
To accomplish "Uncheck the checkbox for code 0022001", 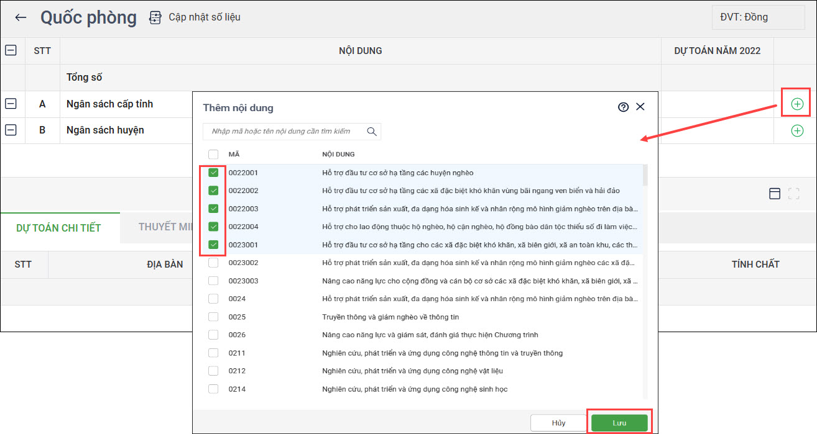I will (x=213, y=173).
